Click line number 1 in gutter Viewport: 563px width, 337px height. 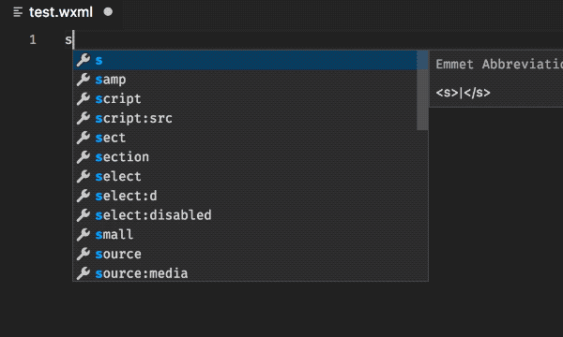click(33, 39)
